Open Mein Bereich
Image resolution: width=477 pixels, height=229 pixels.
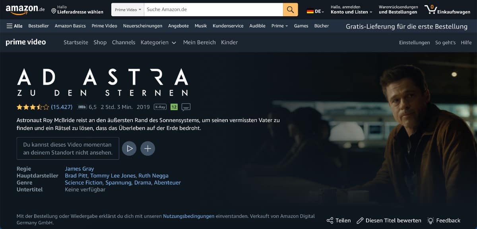click(200, 42)
